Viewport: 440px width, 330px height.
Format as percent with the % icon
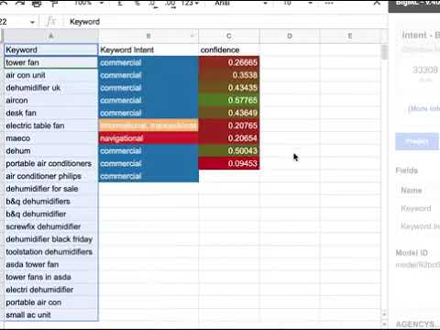137,3
